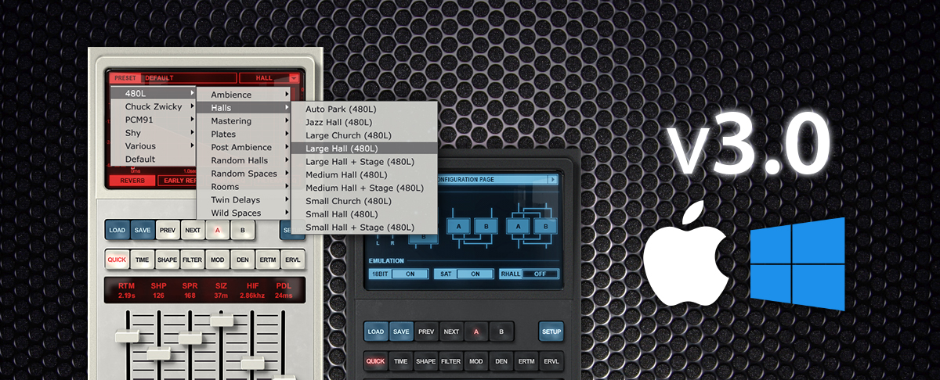Screen dimensions: 940x380
Task: Go to PREV preset in light plugin
Action: point(167,231)
